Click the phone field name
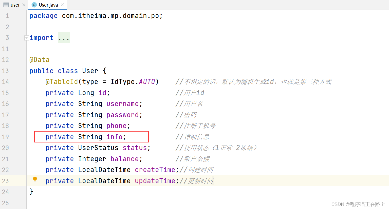The height and width of the screenshot is (209, 389). (x=117, y=126)
